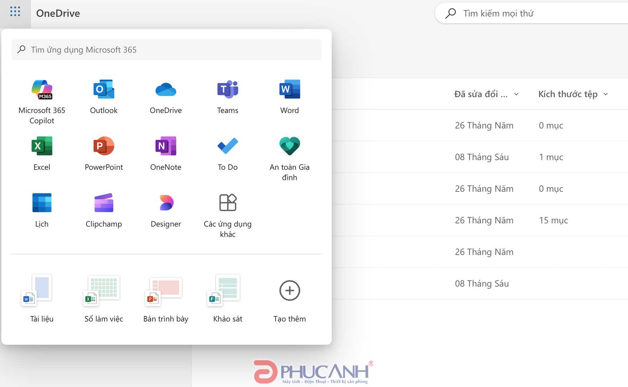Open the Microsoft 365 Copilot app
Screen dimensions: 628x387
[42, 90]
